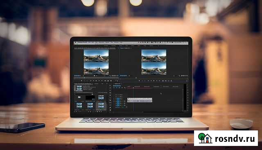Open the Program monitor zoom level dropdown

tap(129, 76)
